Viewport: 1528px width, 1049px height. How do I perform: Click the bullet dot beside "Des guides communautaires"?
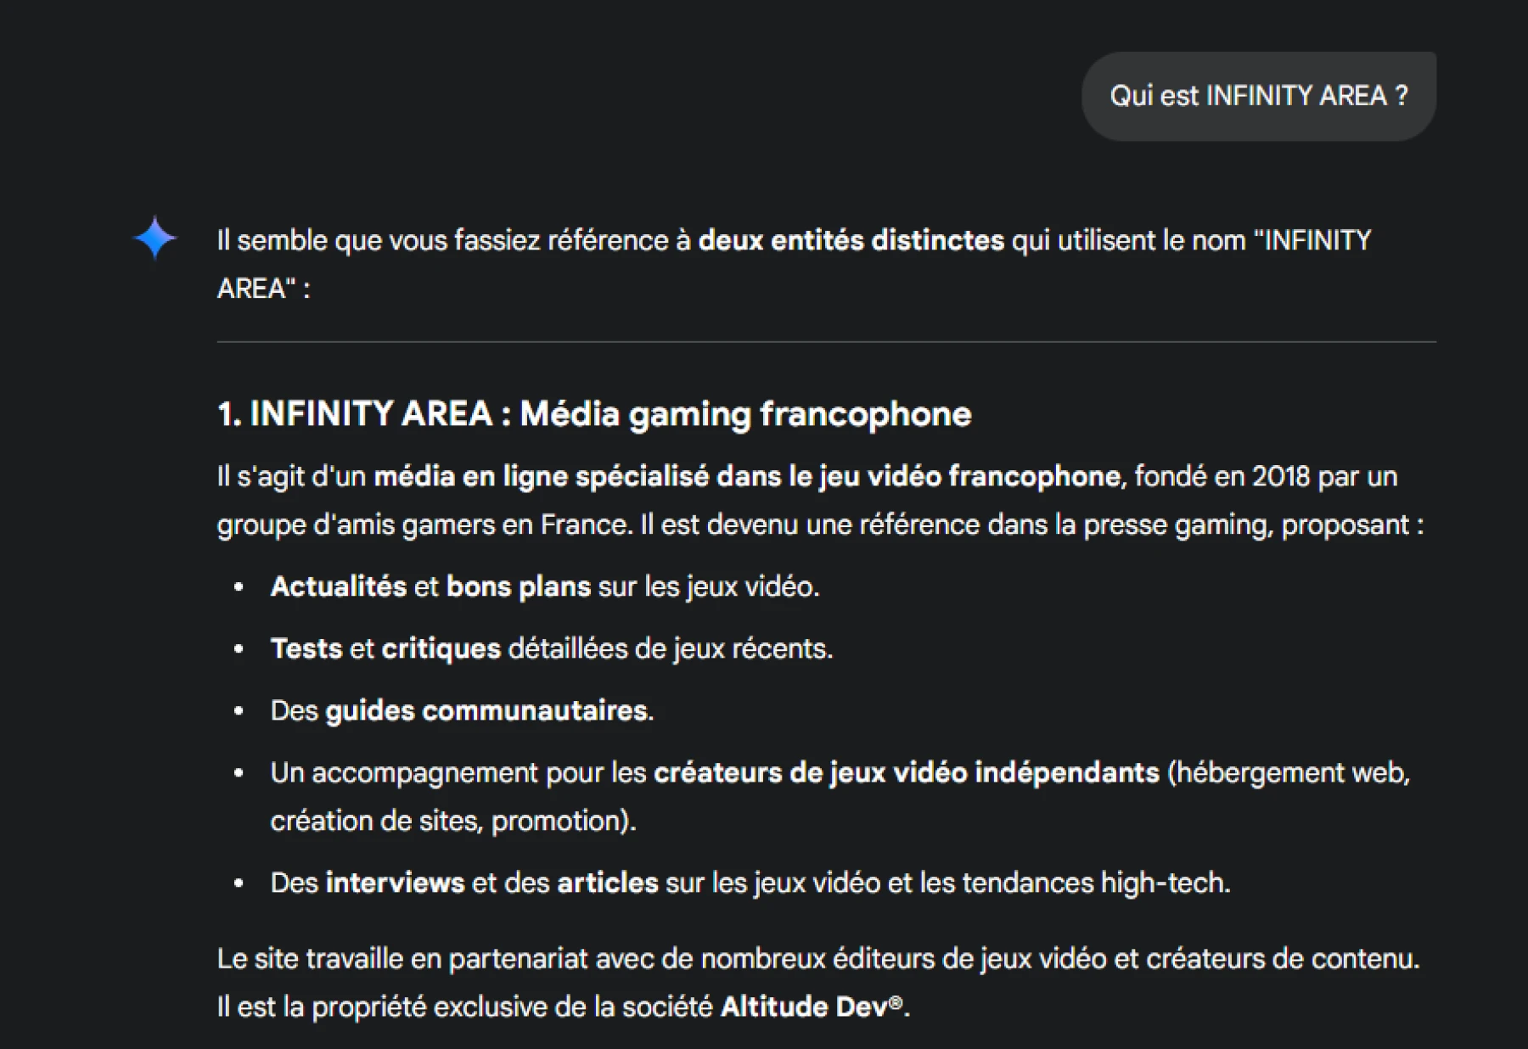tap(239, 711)
